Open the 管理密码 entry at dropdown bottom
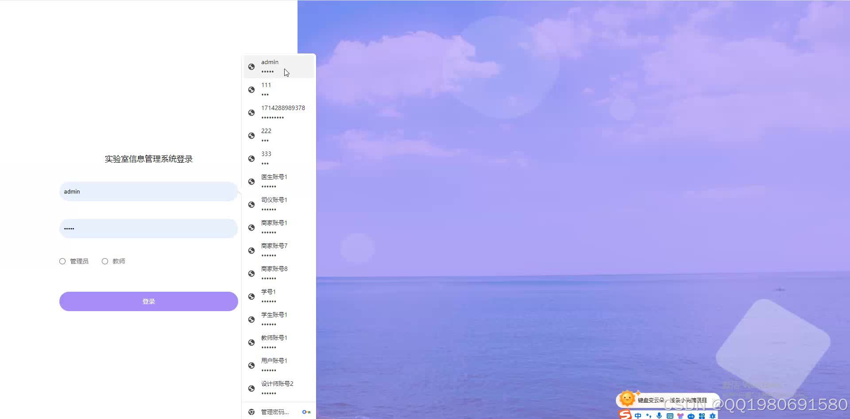 click(x=274, y=411)
